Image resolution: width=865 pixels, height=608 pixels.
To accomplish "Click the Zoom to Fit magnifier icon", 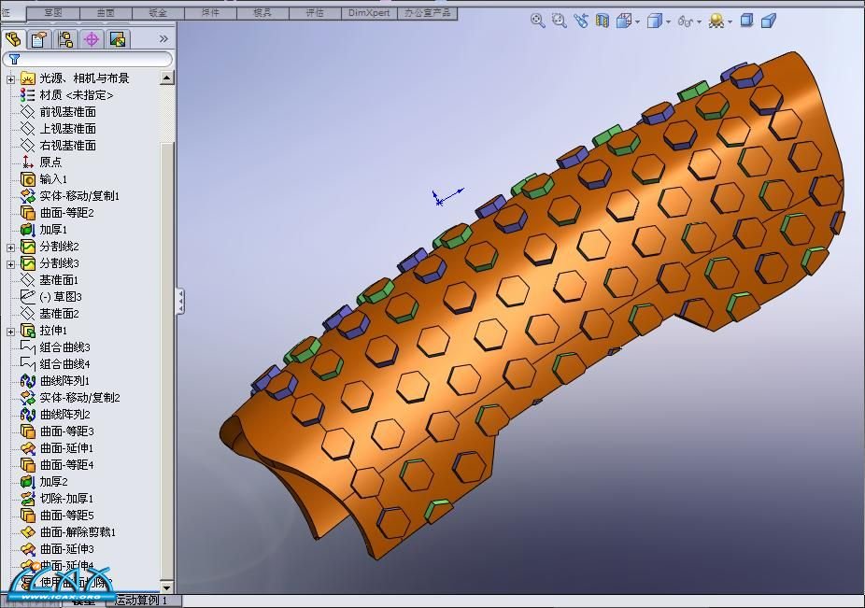I will 538,21.
